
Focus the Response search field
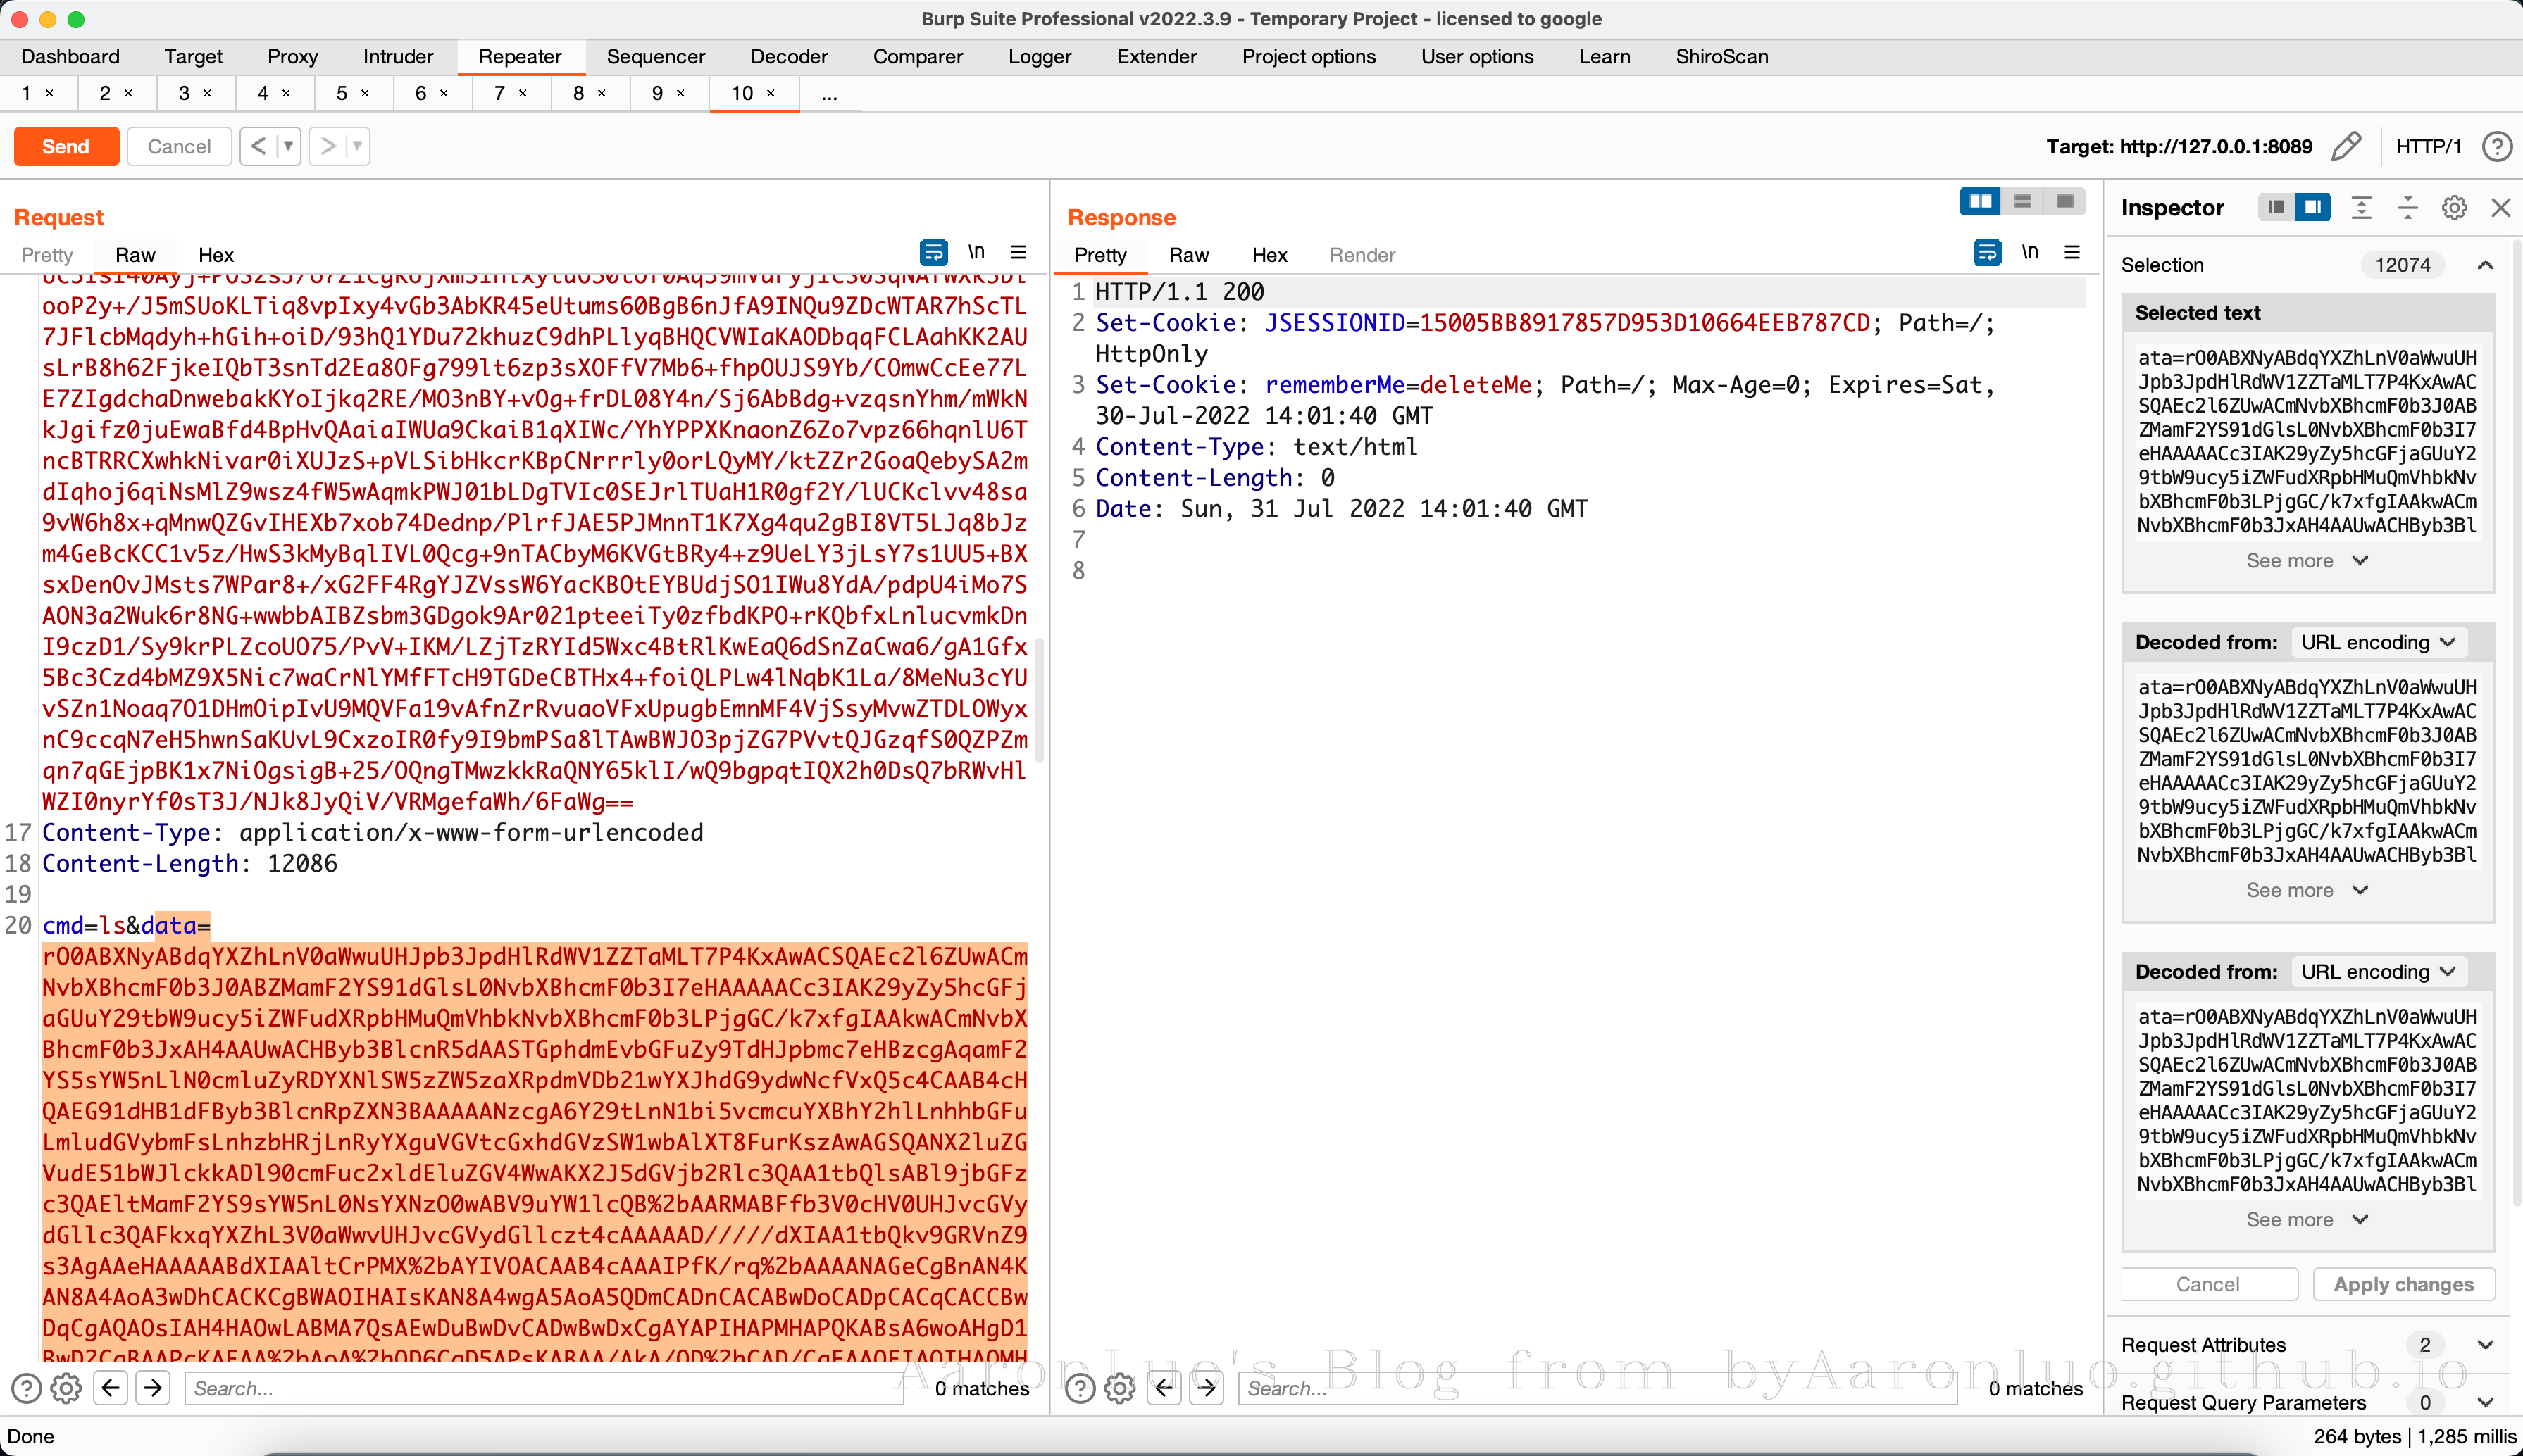tap(1597, 1388)
